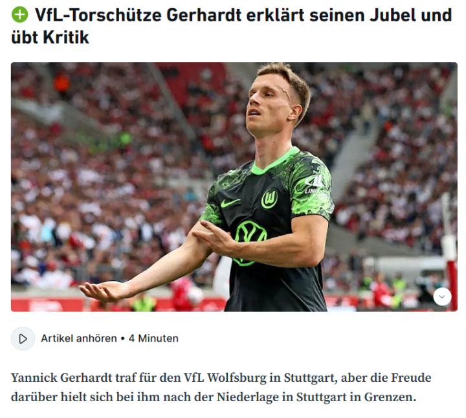Click the word 'Grenzen' ending the teaser
The height and width of the screenshot is (418, 466).
click(390, 397)
